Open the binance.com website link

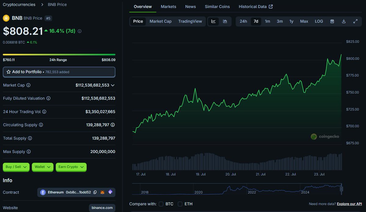tap(102, 208)
